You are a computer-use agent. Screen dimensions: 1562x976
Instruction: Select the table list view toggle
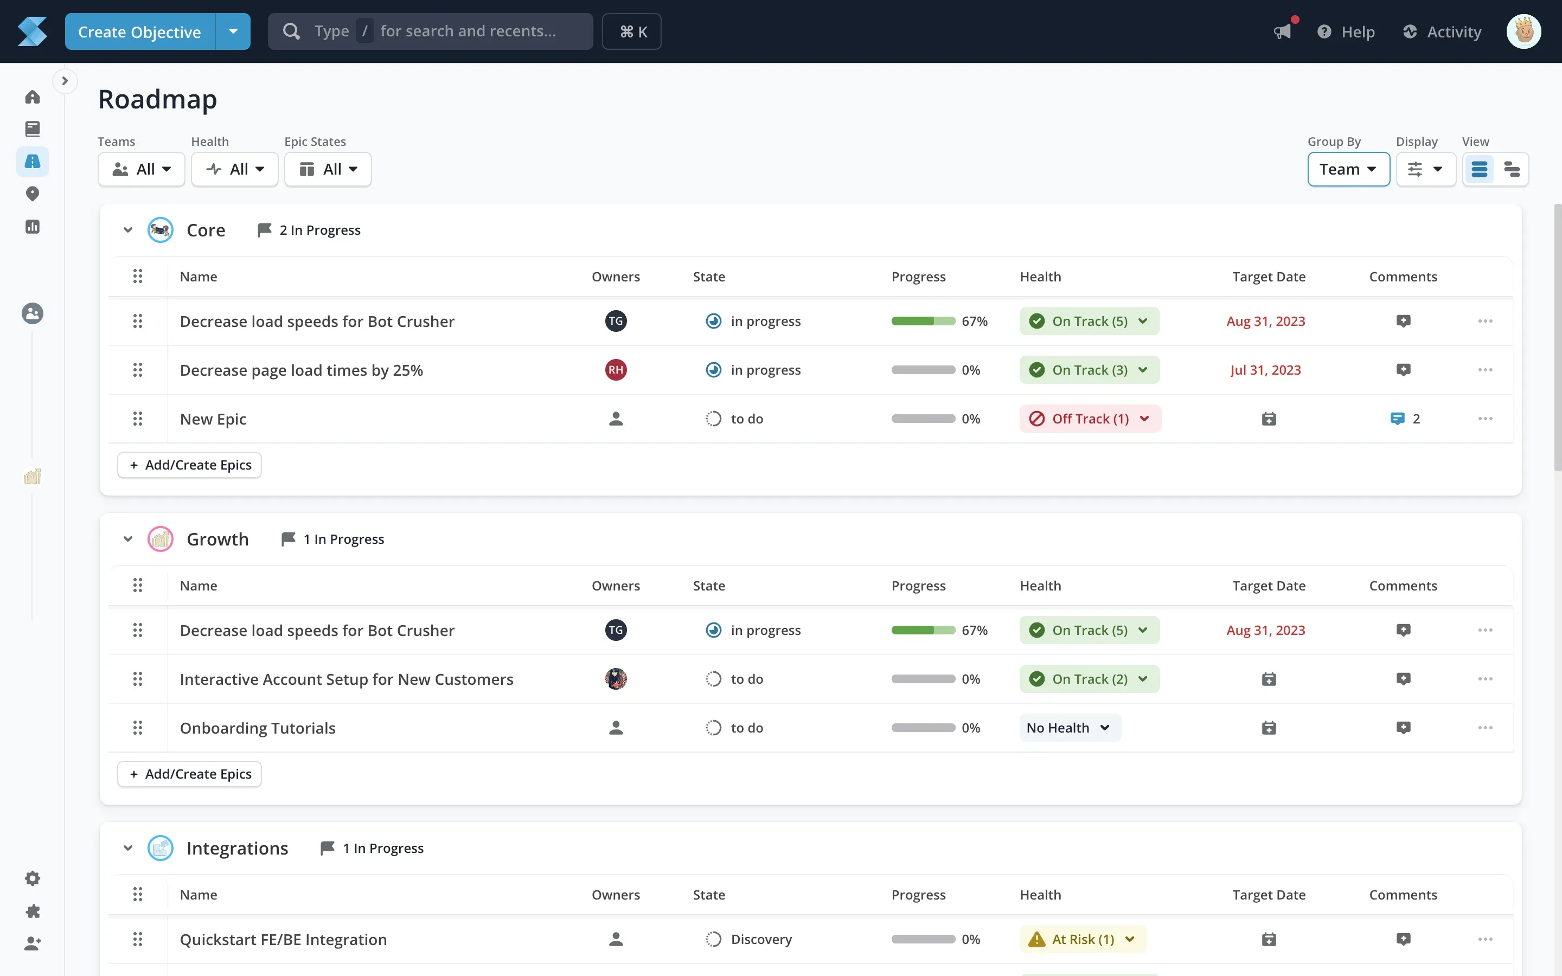(x=1478, y=169)
